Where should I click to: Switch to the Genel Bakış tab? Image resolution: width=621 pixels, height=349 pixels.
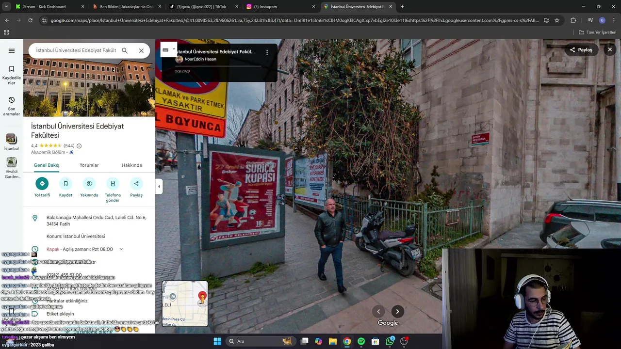click(x=47, y=165)
